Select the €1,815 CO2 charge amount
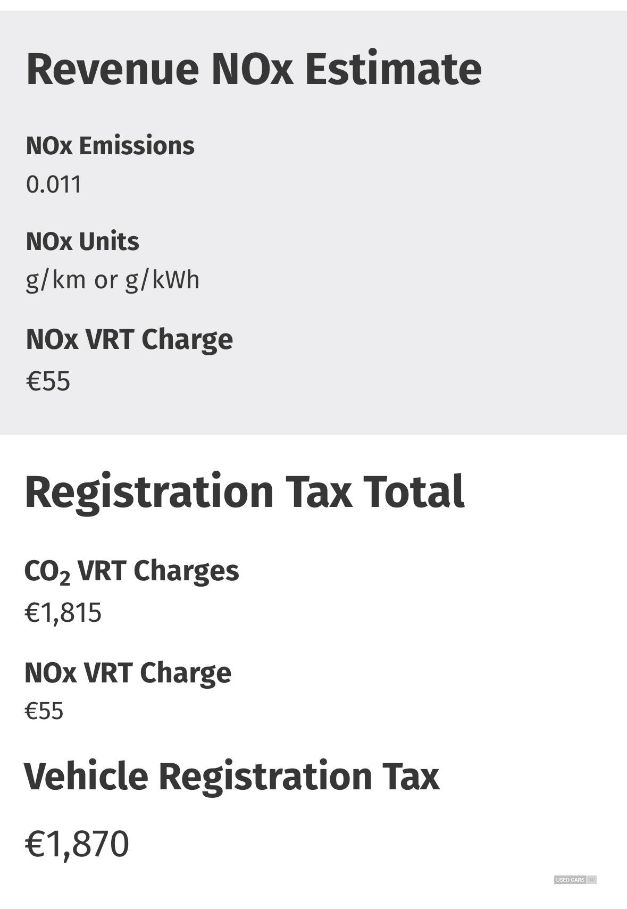The image size is (627, 909). pos(63,613)
